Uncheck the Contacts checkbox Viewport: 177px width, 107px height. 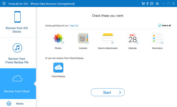coord(88,43)
